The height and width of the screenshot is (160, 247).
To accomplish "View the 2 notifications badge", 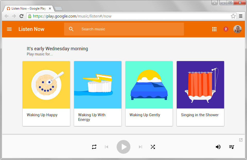I will [226, 29].
